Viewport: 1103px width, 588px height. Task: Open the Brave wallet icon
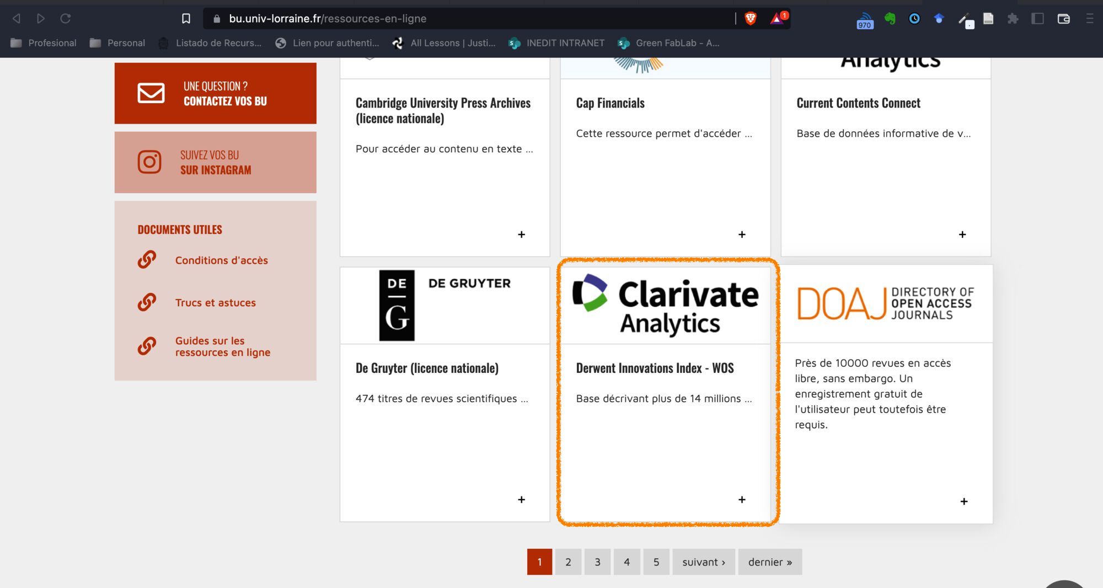1063,19
